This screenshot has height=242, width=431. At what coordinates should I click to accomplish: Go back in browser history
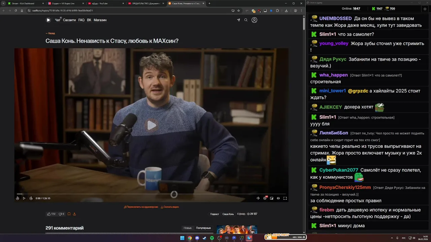3,10
